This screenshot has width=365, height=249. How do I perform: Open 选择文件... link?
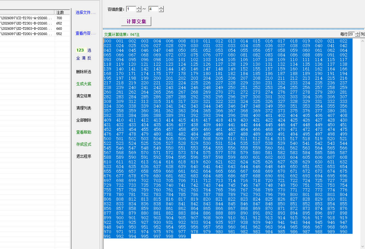[x=85, y=12]
